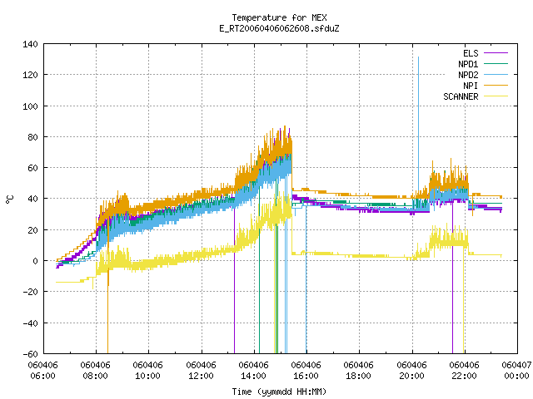Image resolution: width=533 pixels, height=399 pixels.
Task: Click the x-axis tick '060407 00:00'
Action: [516, 371]
